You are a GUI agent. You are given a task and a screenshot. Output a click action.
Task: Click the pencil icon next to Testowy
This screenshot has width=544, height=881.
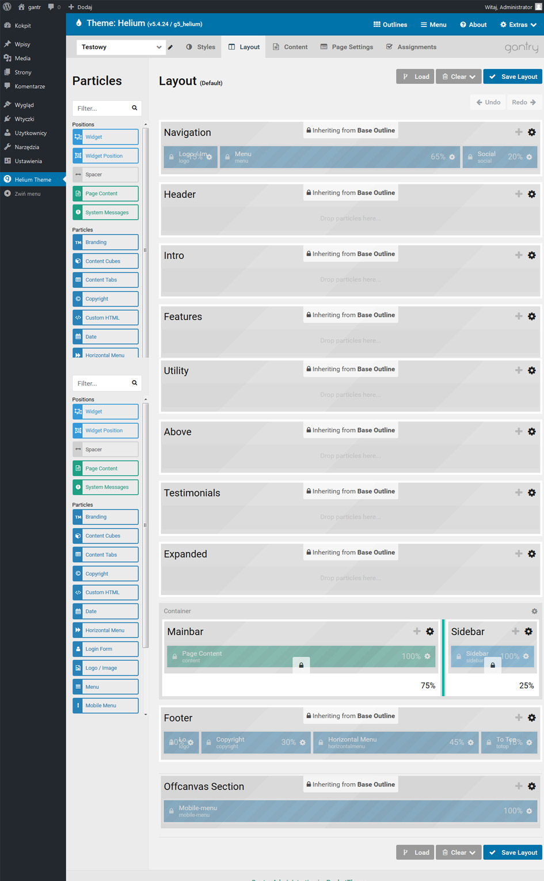170,47
